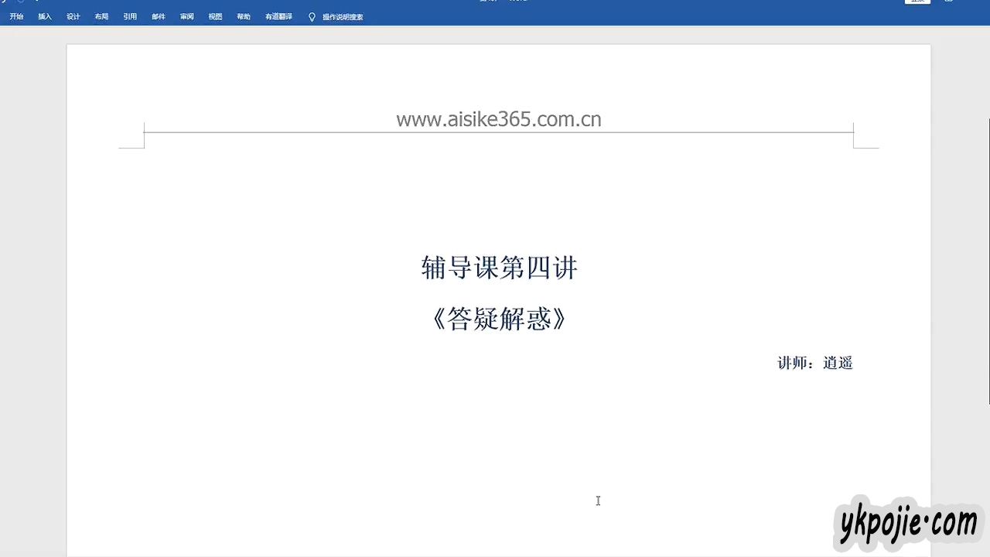Click the subtitle 《答疑解惑》
This screenshot has height=557, width=990.
tap(499, 319)
